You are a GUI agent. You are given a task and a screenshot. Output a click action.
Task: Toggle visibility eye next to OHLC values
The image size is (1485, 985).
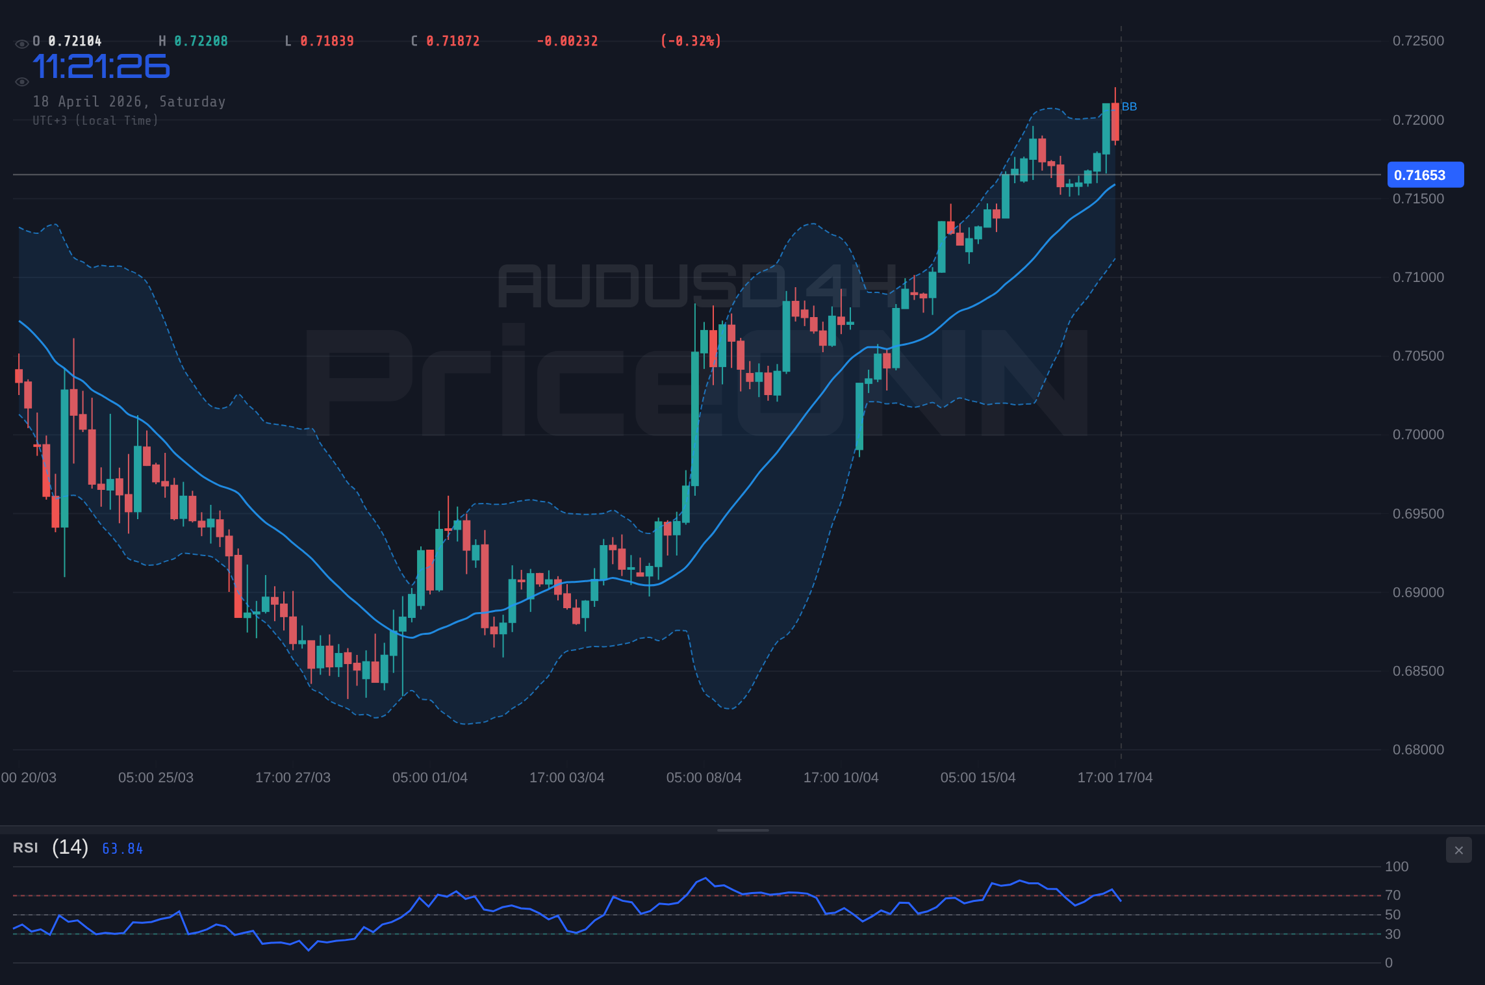coord(21,44)
